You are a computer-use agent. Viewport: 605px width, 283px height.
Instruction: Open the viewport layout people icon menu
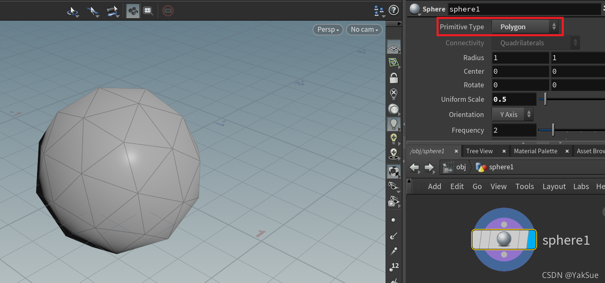(379, 11)
